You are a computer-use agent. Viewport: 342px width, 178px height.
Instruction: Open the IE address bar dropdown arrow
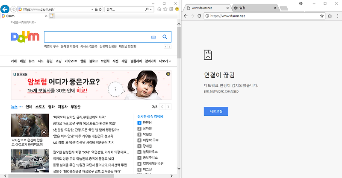click(92, 9)
